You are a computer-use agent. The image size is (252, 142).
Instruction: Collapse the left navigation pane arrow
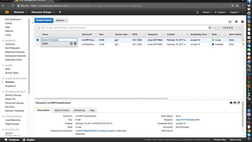point(32,23)
